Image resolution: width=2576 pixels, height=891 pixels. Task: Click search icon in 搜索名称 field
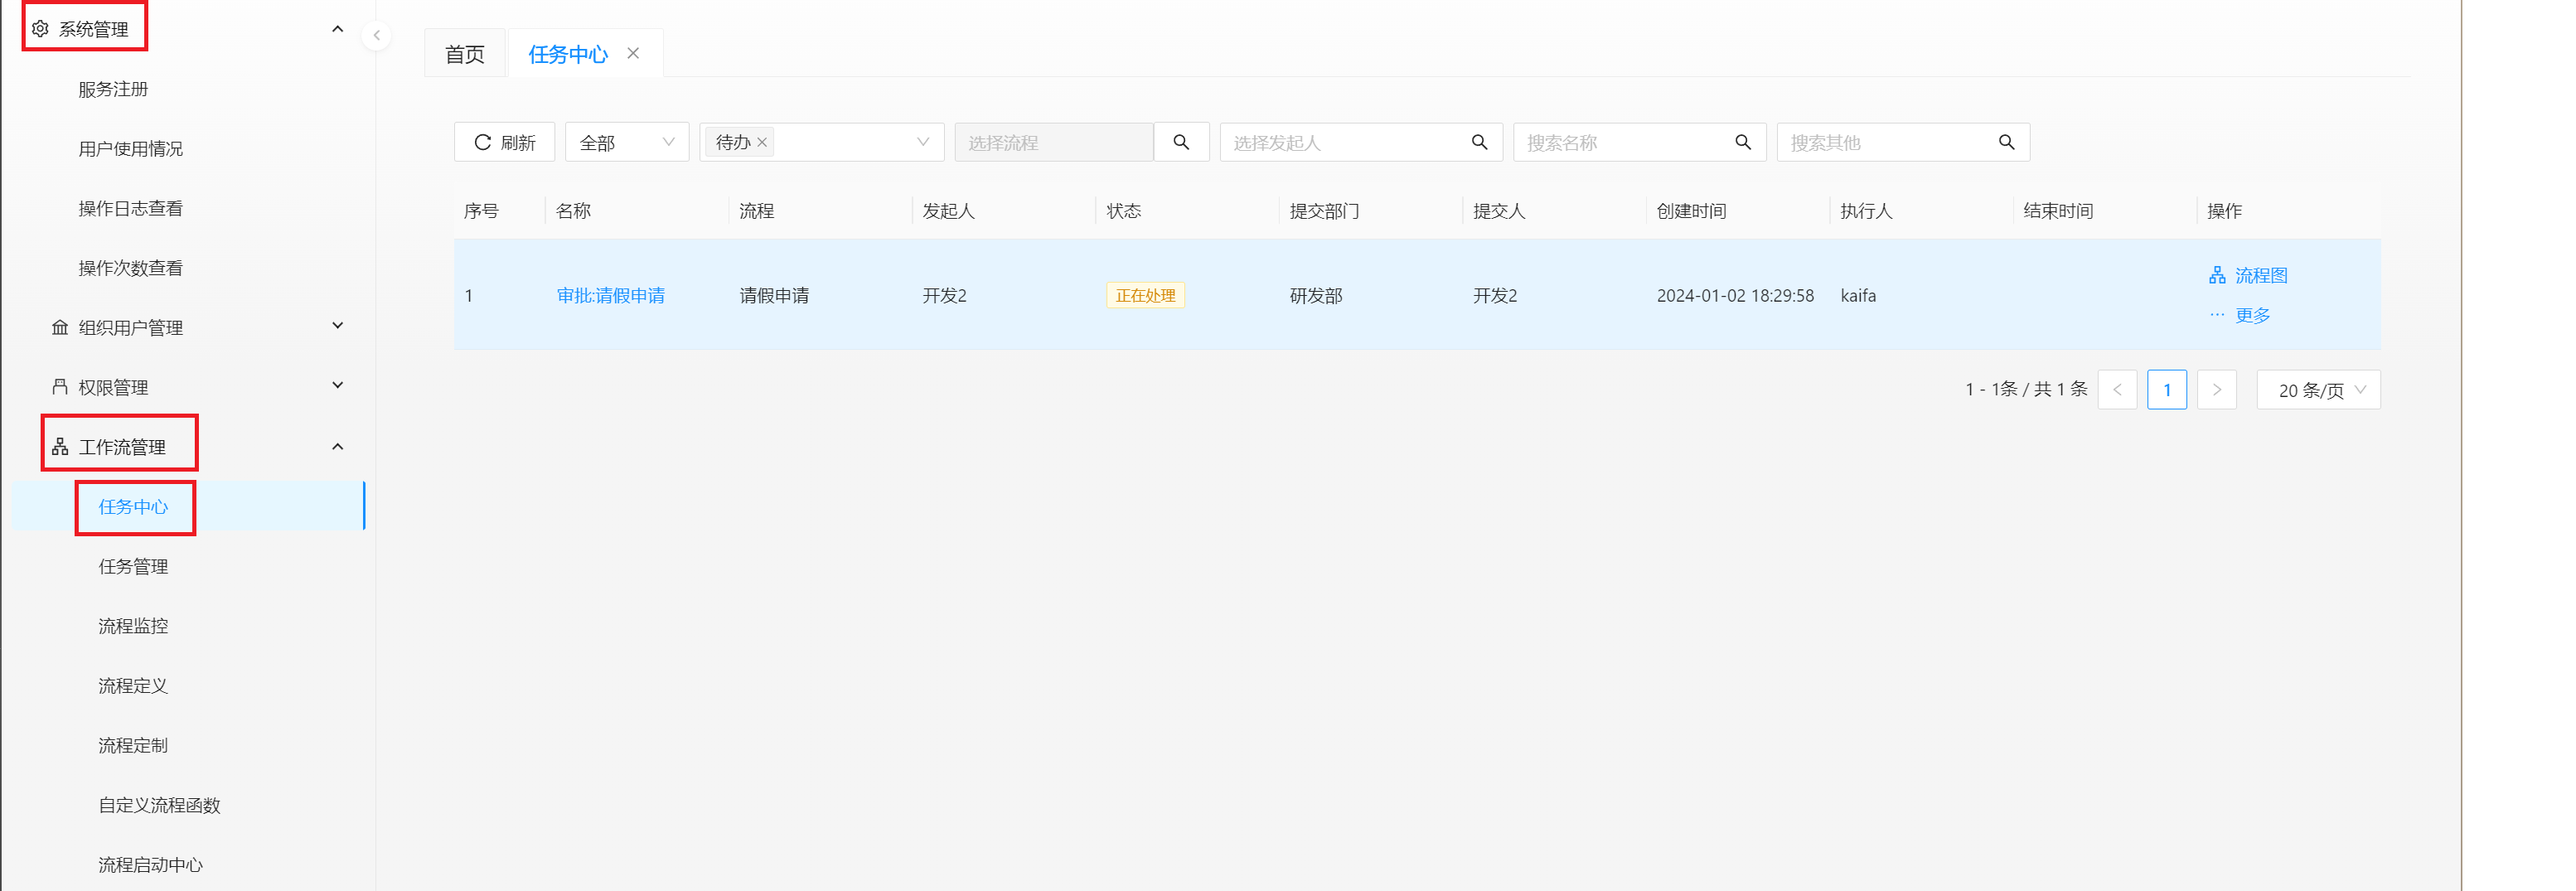point(1743,142)
